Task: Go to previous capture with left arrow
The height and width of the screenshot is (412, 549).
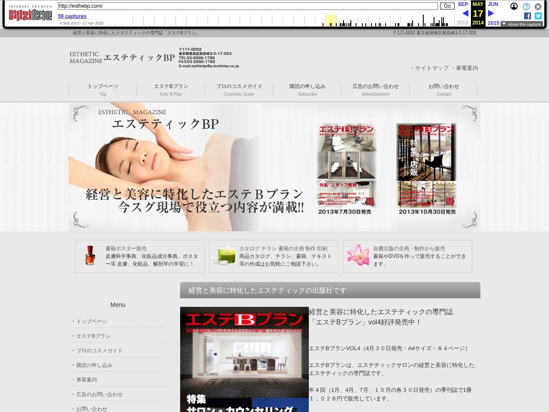Action: (465, 14)
